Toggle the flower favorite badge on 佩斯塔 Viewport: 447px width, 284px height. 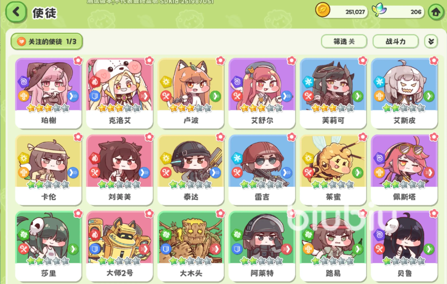[x=434, y=137]
